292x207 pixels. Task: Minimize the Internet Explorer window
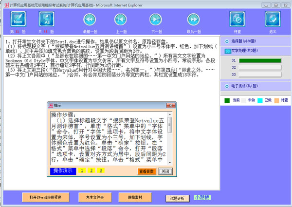[x=266, y=5]
